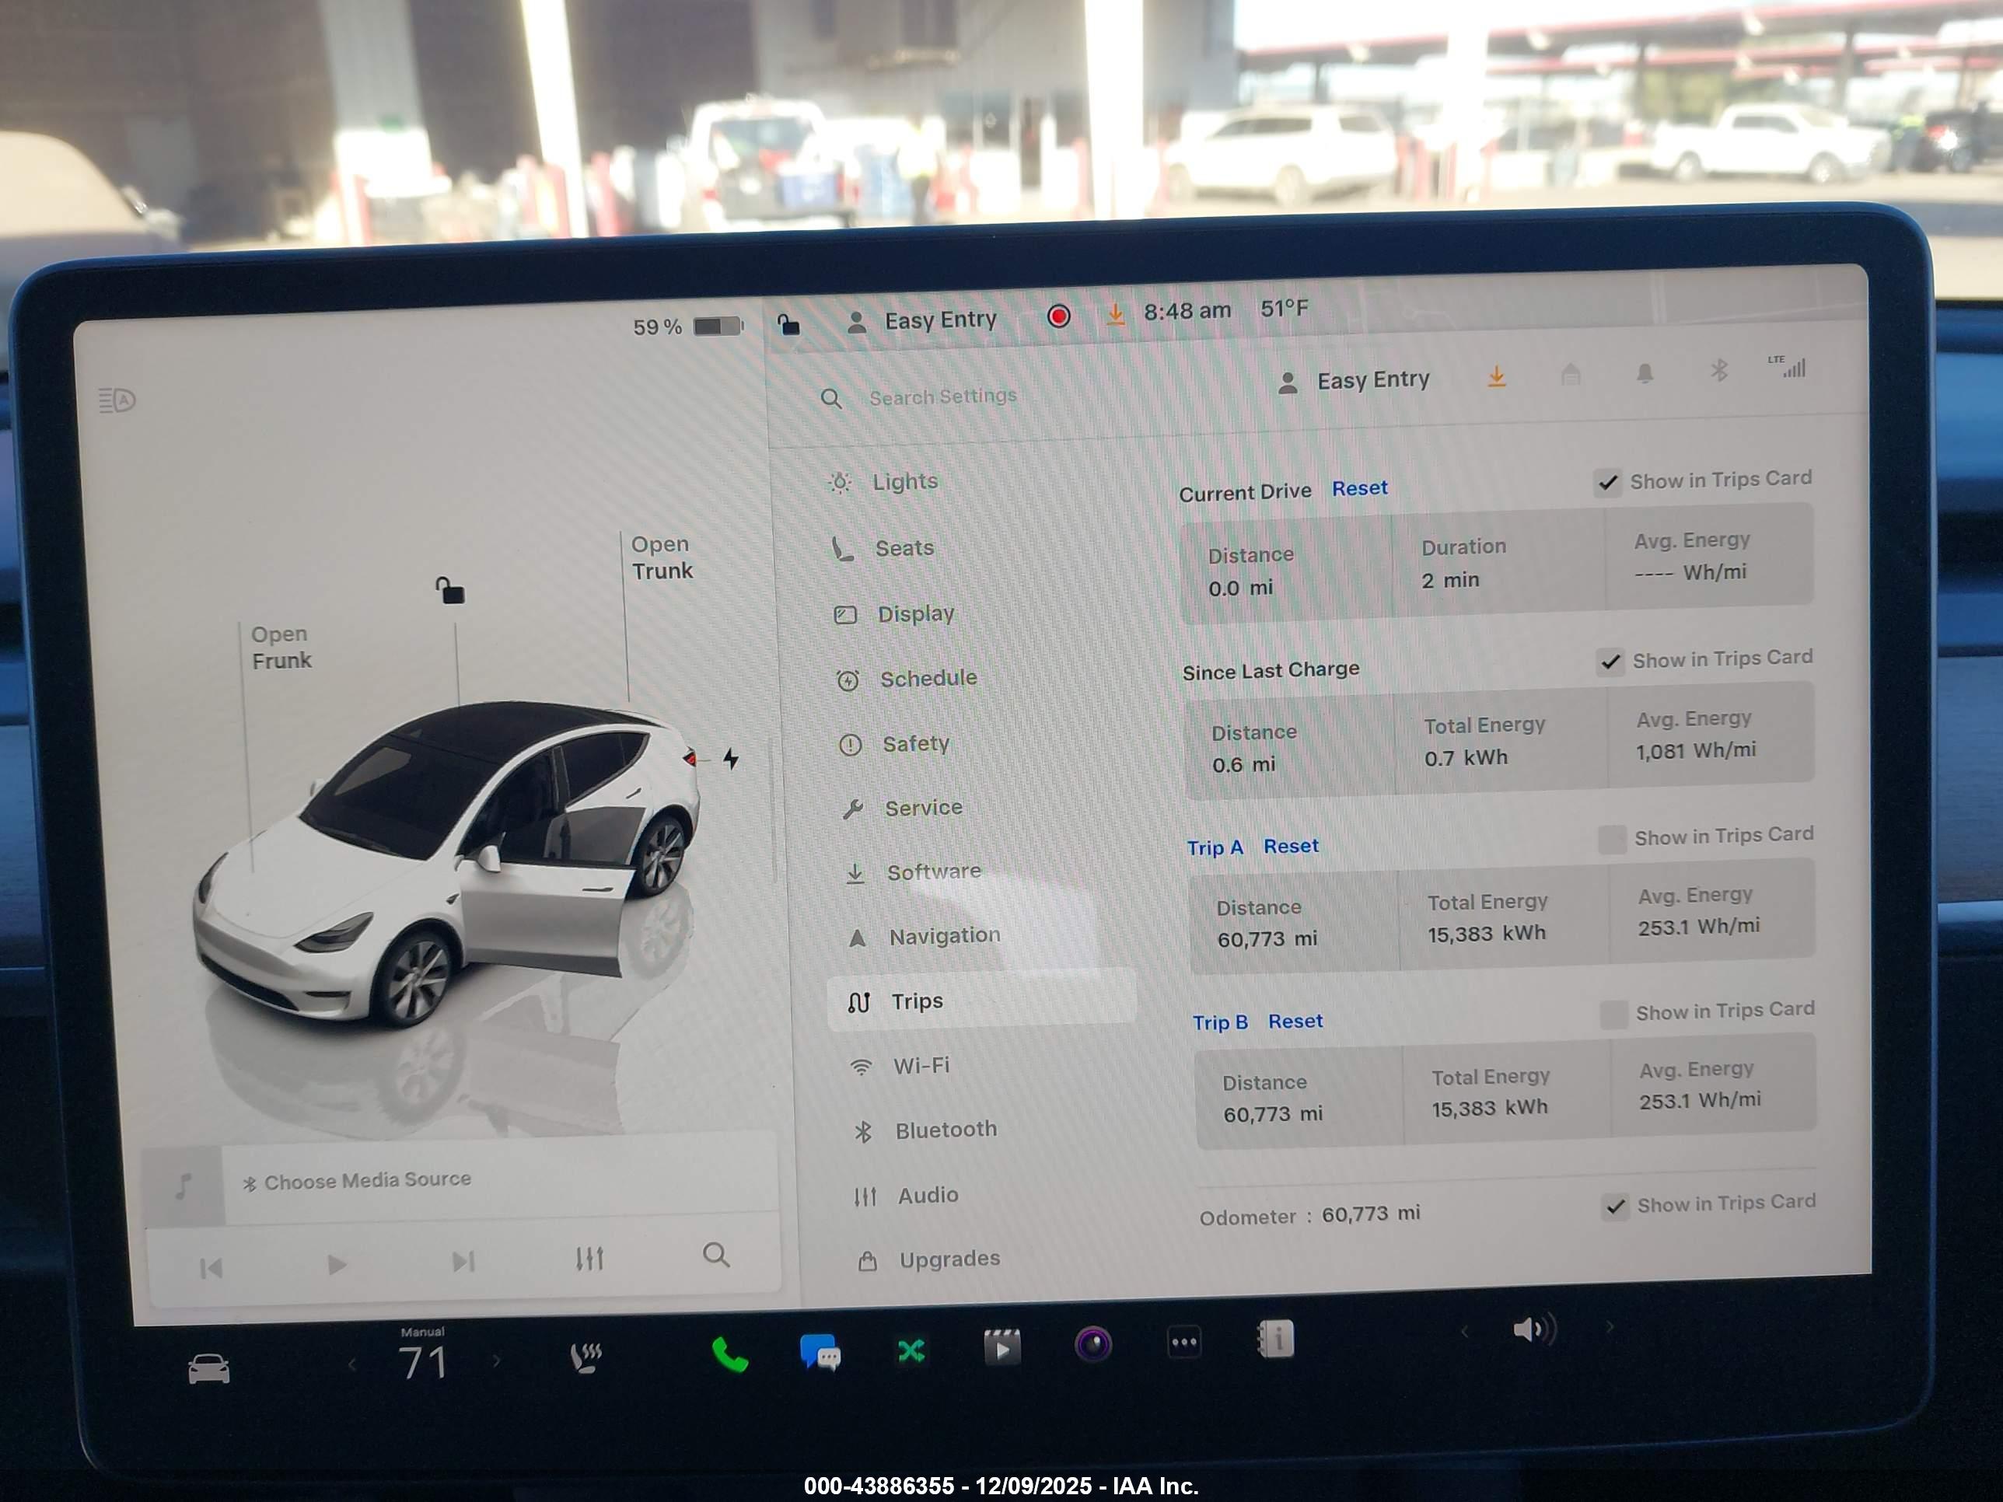The image size is (2003, 1502).
Task: Reset the Current Drive trip
Action: 1359,488
